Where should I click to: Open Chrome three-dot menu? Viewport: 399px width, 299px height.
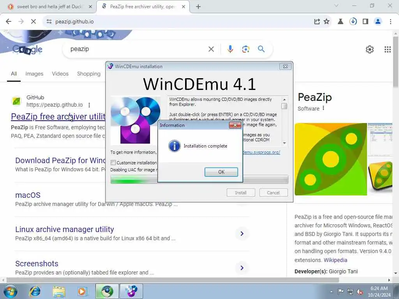click(x=390, y=22)
